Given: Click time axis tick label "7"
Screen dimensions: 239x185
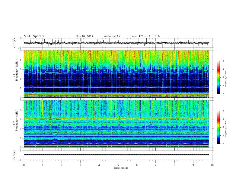Looking at the screenshot, I should pyautogui.click(x=156, y=165).
